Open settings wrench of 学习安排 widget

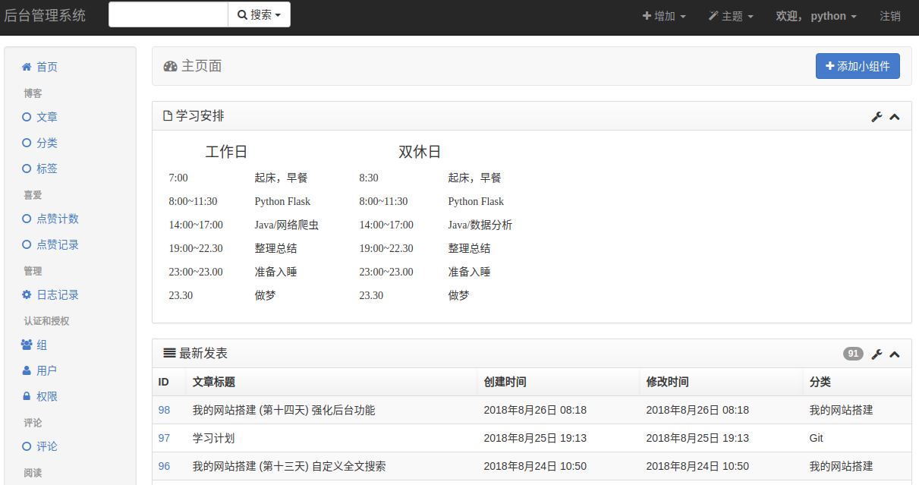tap(877, 117)
